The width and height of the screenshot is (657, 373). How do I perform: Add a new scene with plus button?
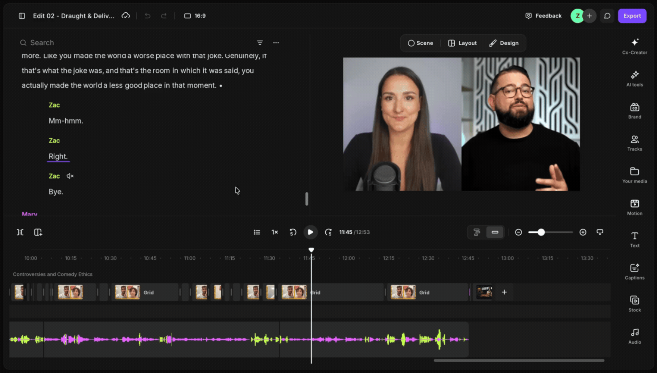click(504, 292)
